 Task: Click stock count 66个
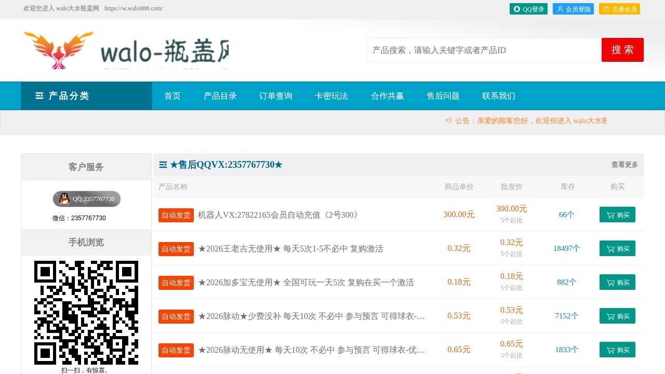(567, 215)
